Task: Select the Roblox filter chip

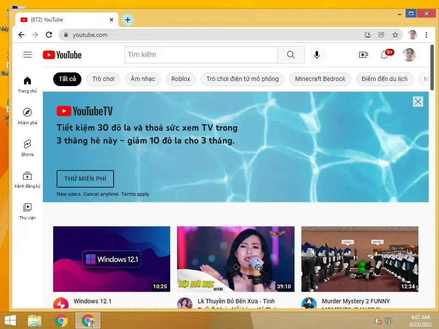Action: [x=180, y=79]
